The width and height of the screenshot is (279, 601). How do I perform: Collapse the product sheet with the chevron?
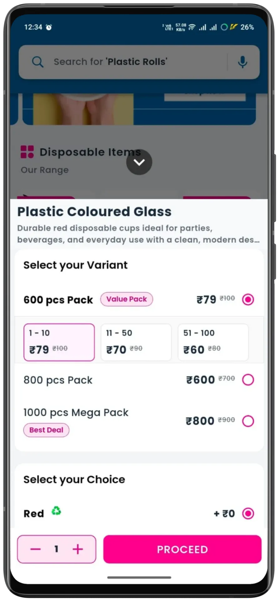[x=139, y=162]
